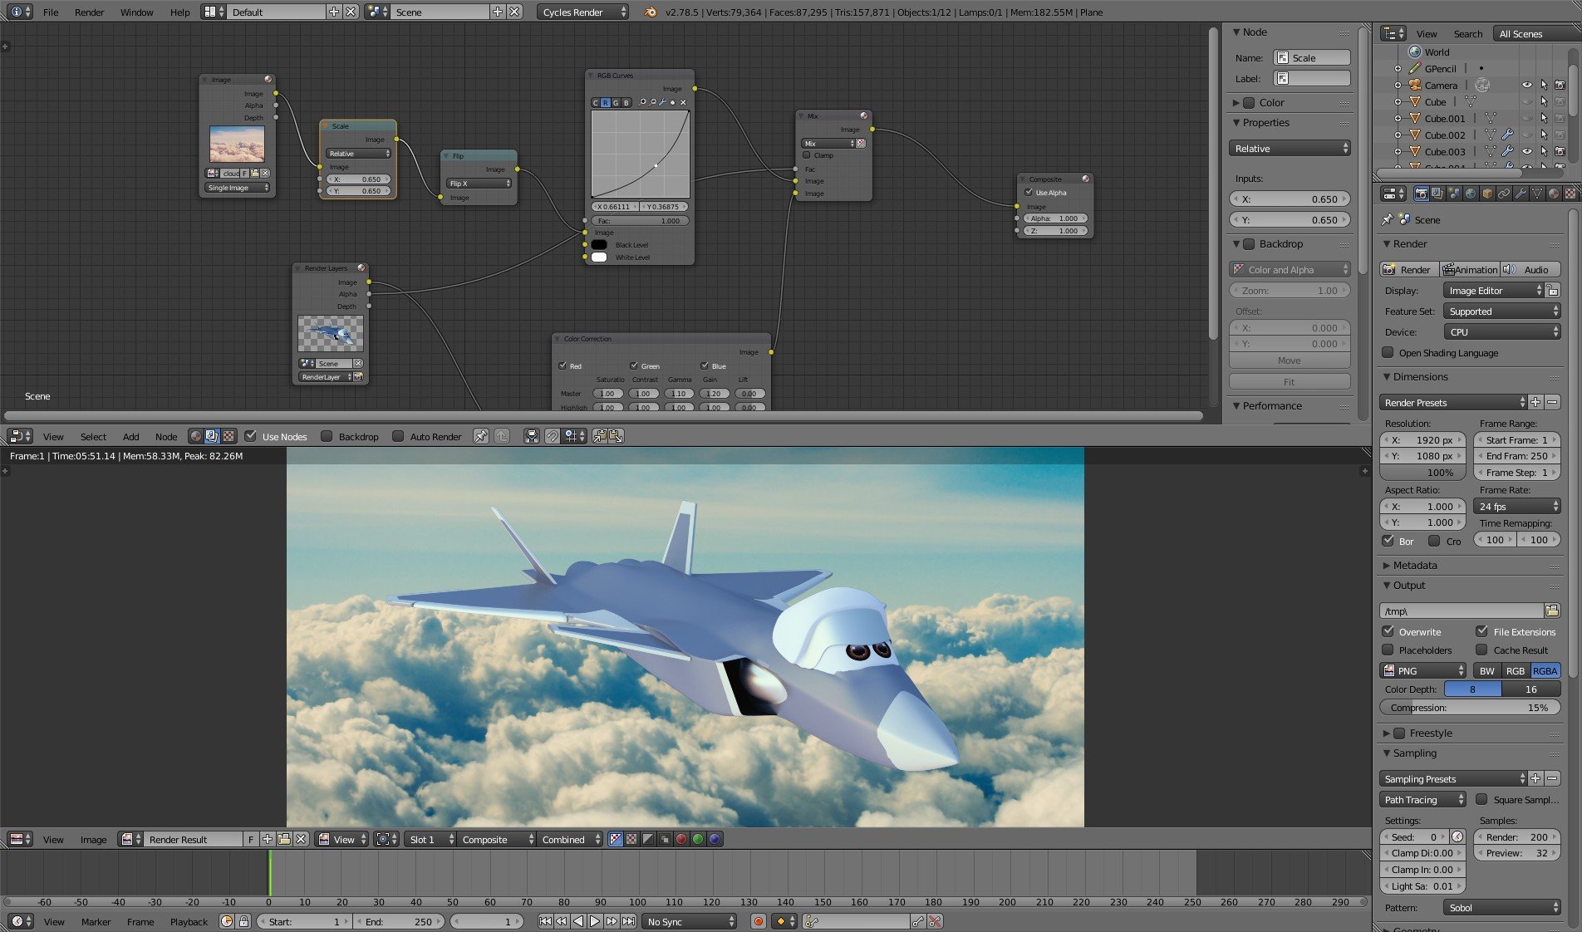Copy selected nodes to clipboard icon

click(600, 436)
